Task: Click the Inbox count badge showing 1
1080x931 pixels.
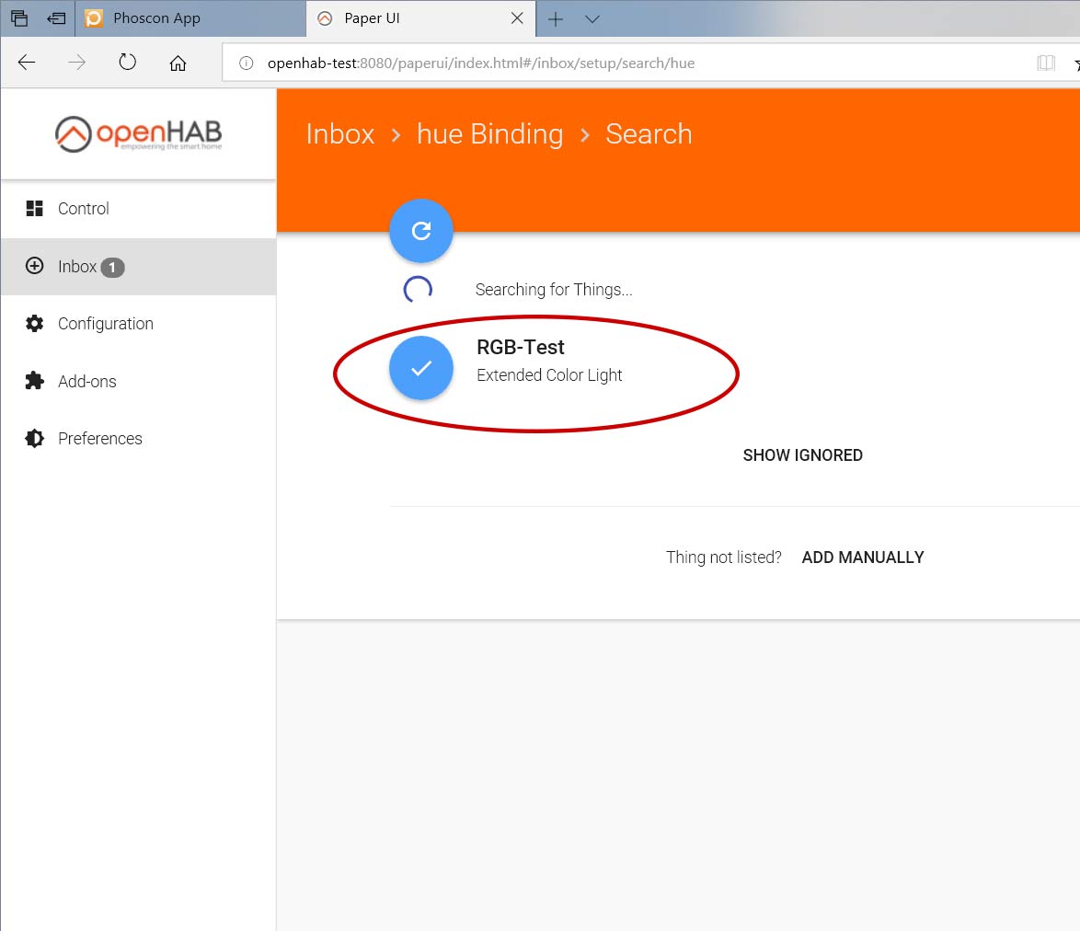Action: tap(112, 267)
